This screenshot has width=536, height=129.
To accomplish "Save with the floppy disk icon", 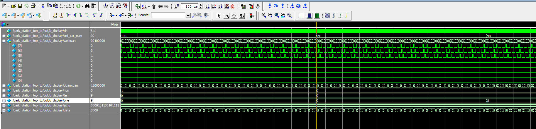I will (20, 6).
